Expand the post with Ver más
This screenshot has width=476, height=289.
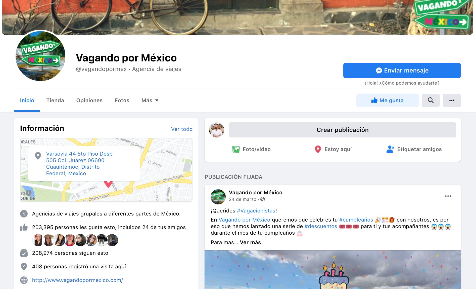(x=250, y=242)
